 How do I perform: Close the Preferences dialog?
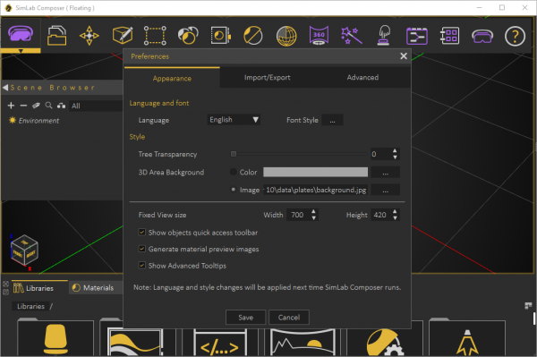(x=404, y=56)
